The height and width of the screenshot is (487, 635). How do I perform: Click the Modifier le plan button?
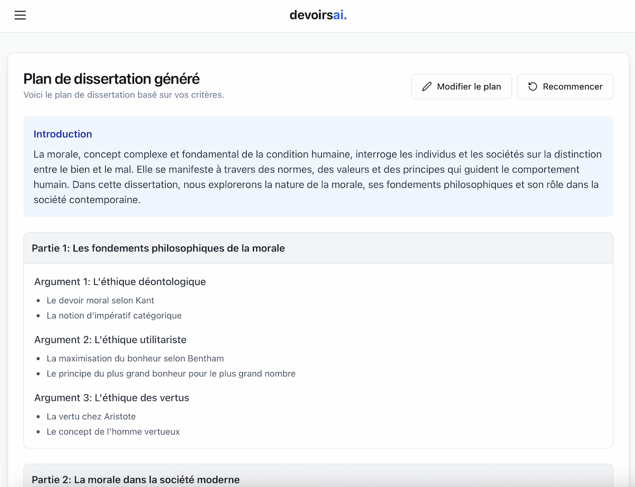tap(461, 86)
